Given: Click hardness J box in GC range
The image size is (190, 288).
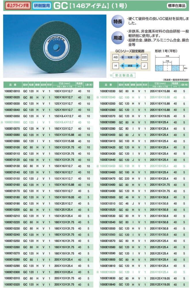Looking at the screenshot, I should (x=144, y=66).
